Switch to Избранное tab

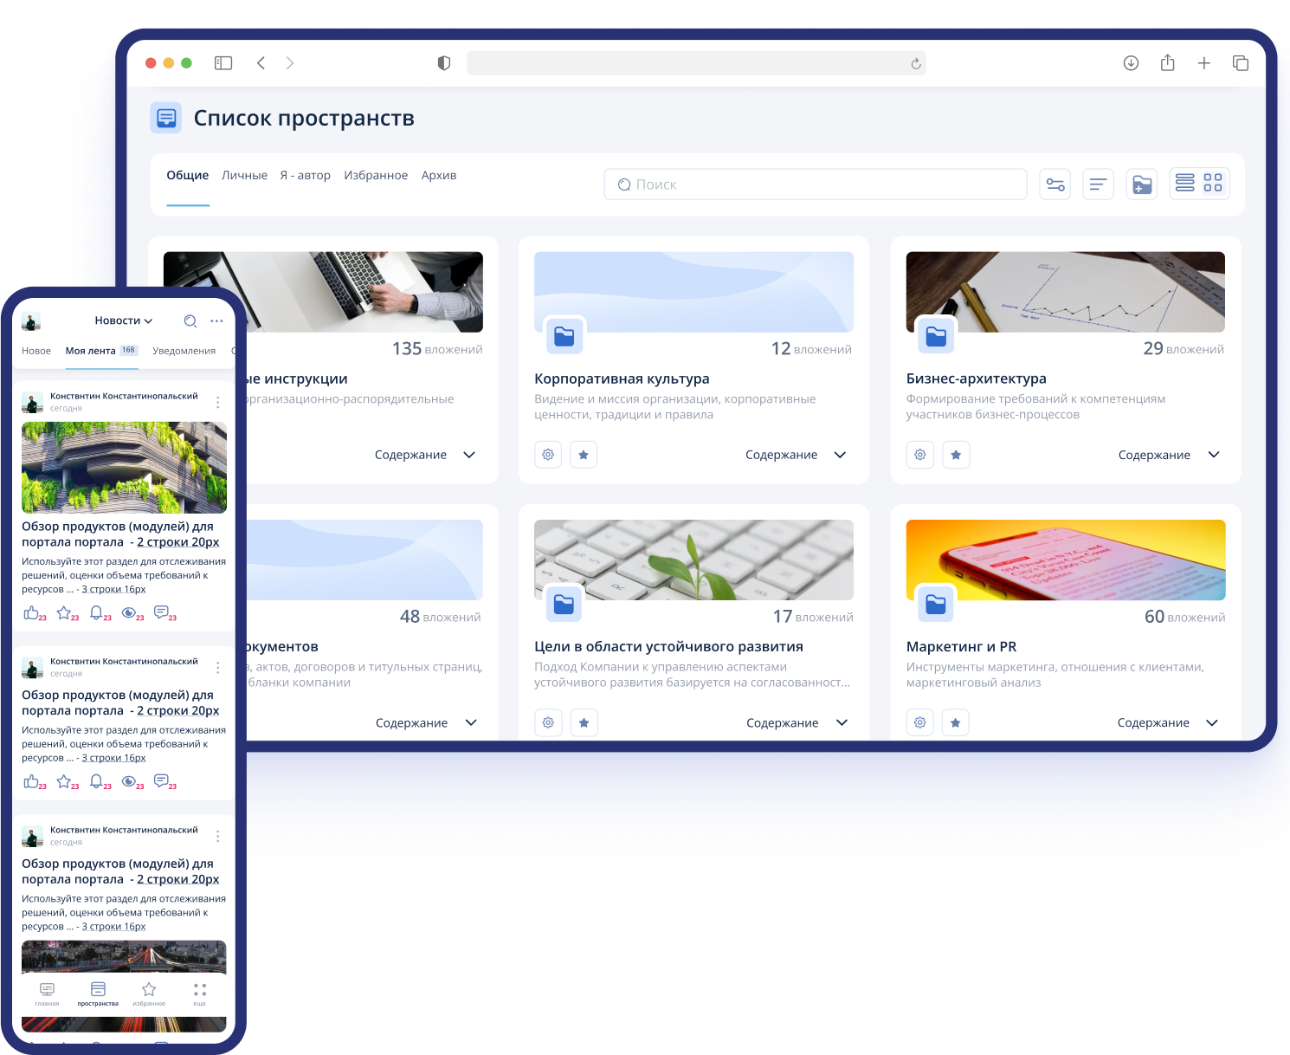[376, 175]
